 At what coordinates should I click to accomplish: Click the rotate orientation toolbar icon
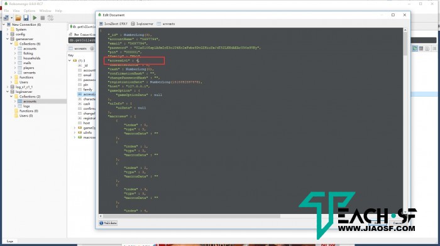pyautogui.click(x=50, y=18)
